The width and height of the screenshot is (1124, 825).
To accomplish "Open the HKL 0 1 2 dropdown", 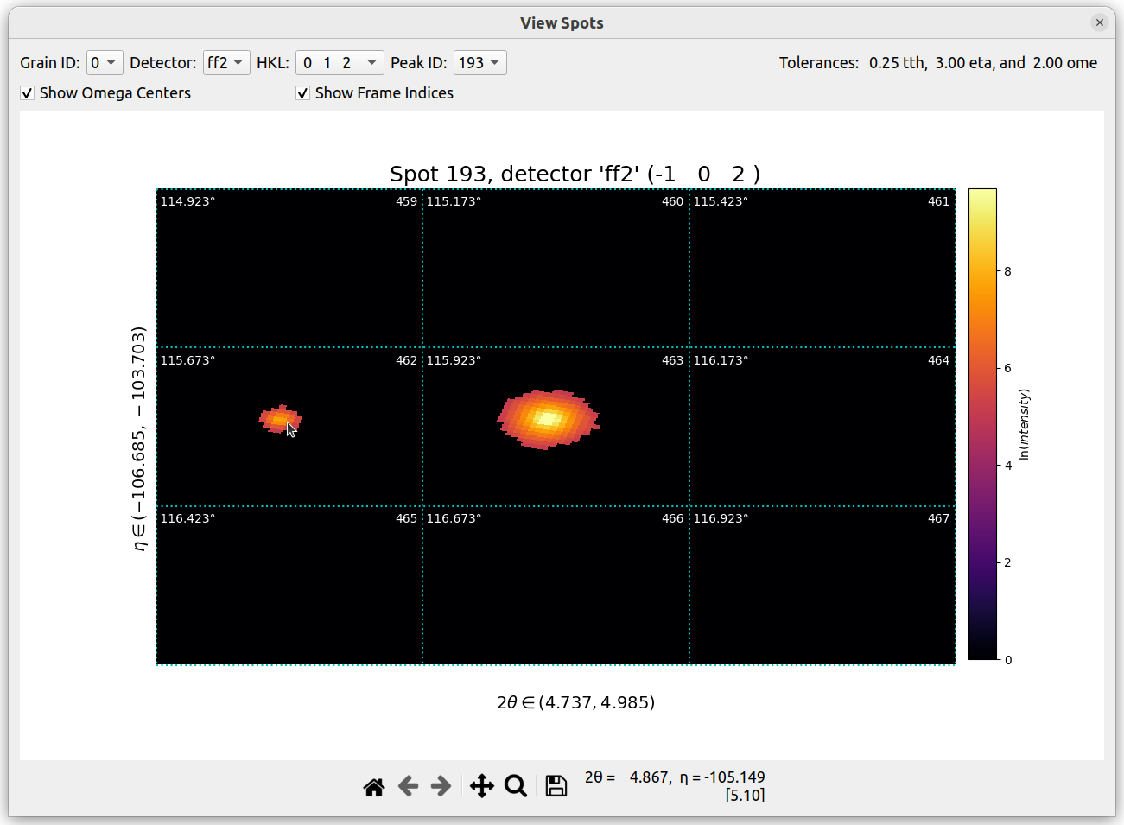I will [x=340, y=63].
